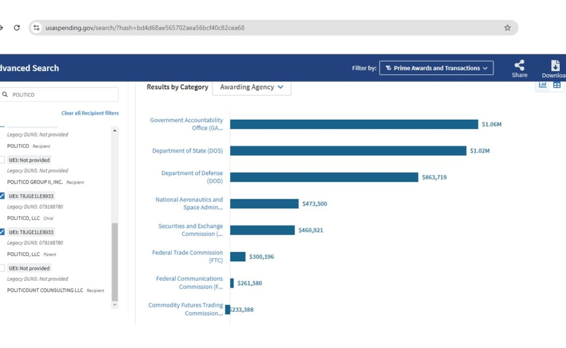Reload the page with the browser refresh icon
Image resolution: width=566 pixels, height=348 pixels.
point(17,27)
